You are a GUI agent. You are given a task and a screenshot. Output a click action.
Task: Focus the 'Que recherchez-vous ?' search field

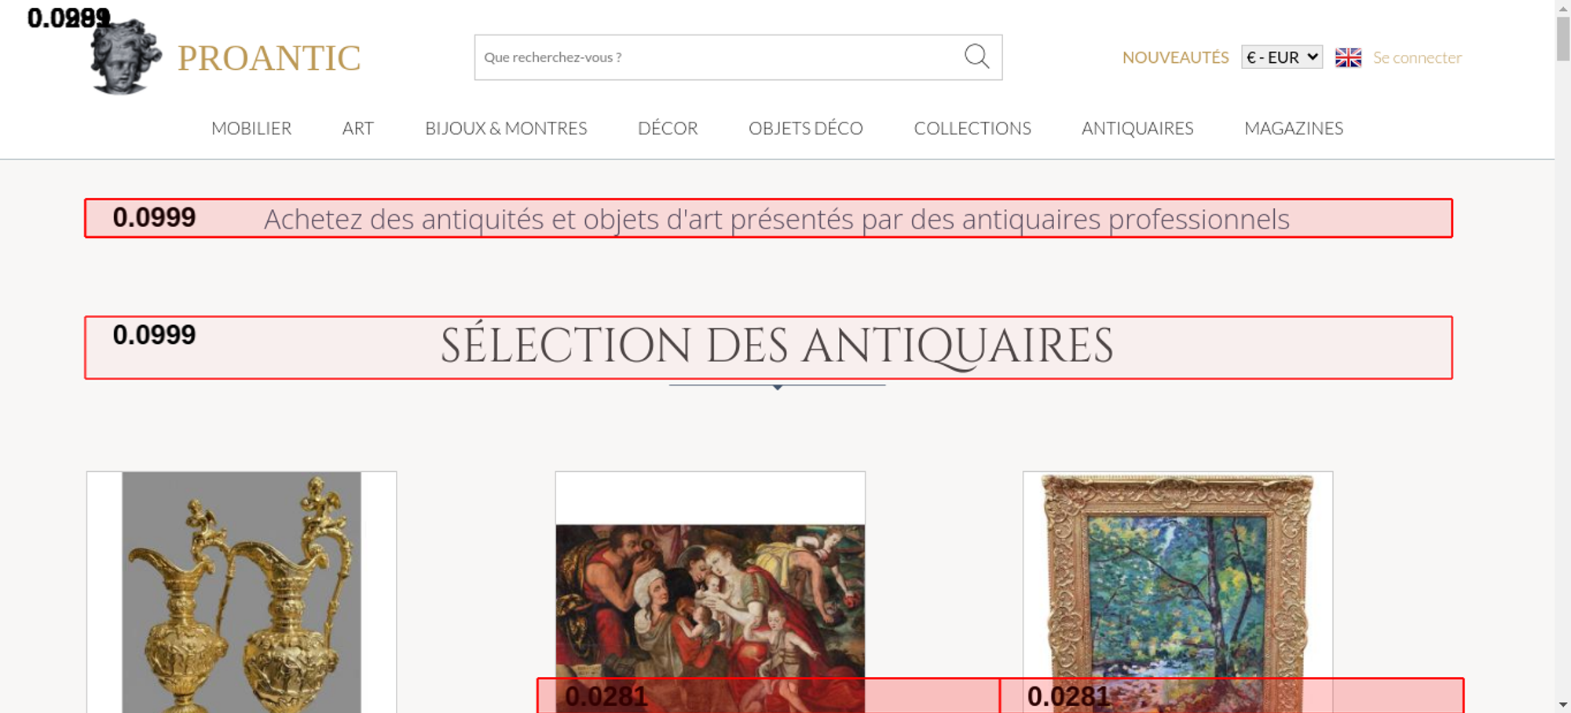(715, 57)
